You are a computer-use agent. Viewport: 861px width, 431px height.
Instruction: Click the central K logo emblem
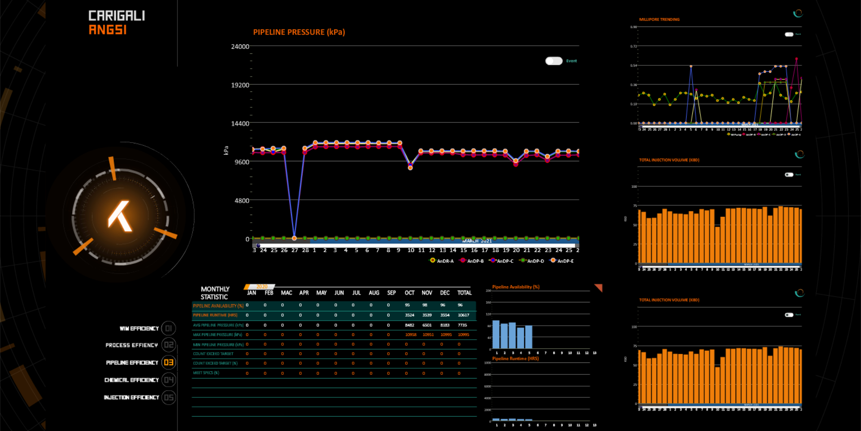pyautogui.click(x=120, y=216)
